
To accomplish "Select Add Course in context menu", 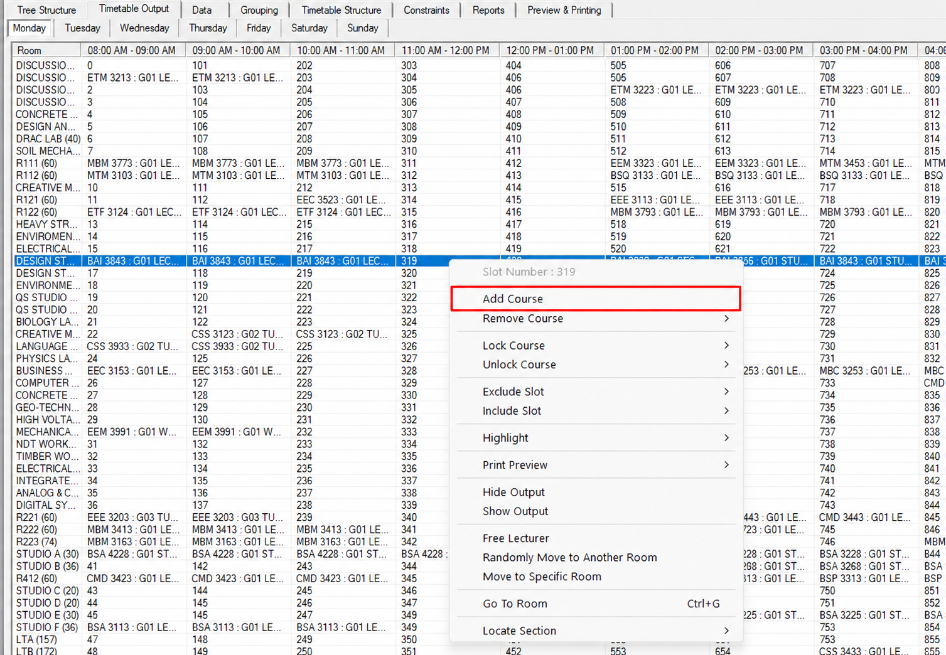I will coord(595,299).
